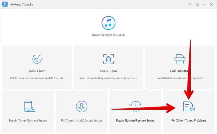Click the central iTunes music note icon
Image resolution: width=217 pixels, height=134 pixels.
click(108, 23)
